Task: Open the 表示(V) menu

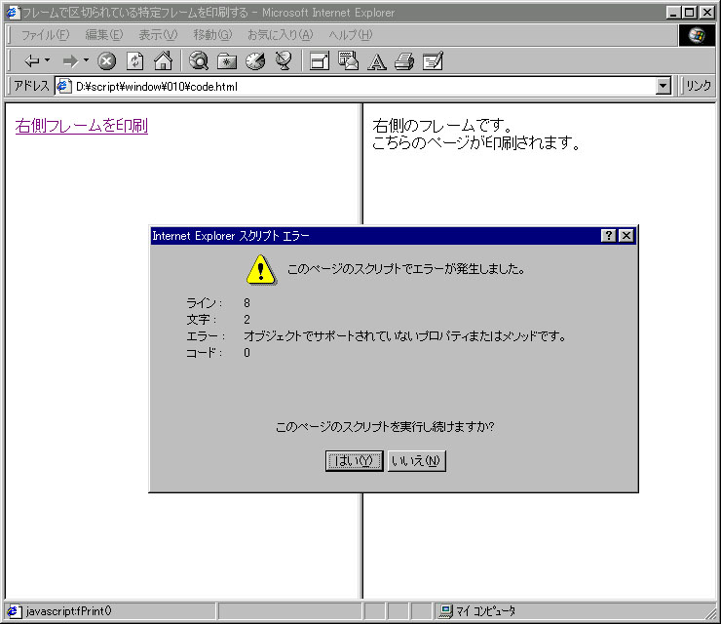Action: point(158,35)
